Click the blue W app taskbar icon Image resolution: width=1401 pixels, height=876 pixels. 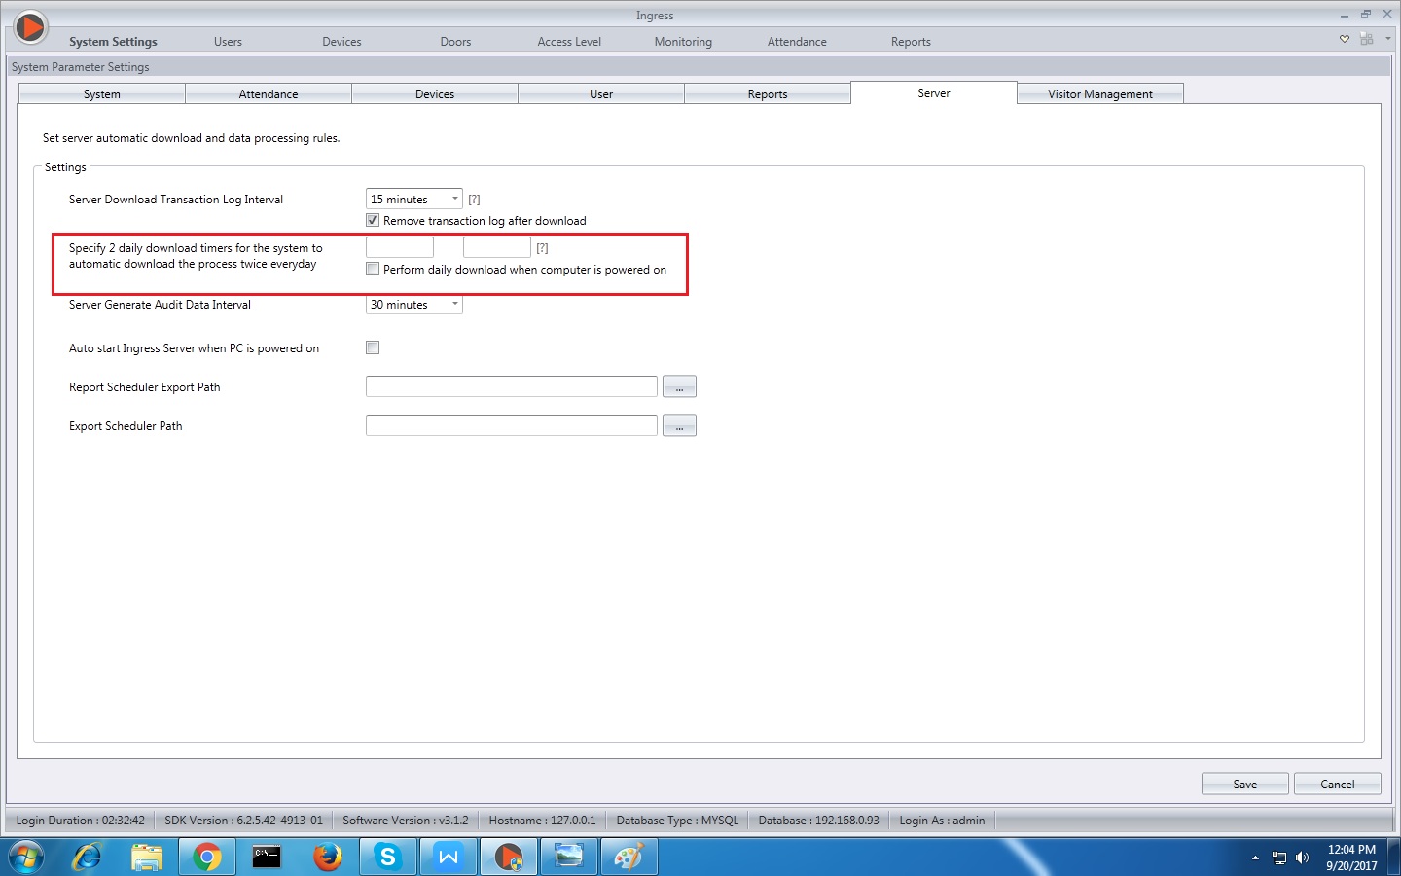click(x=449, y=857)
